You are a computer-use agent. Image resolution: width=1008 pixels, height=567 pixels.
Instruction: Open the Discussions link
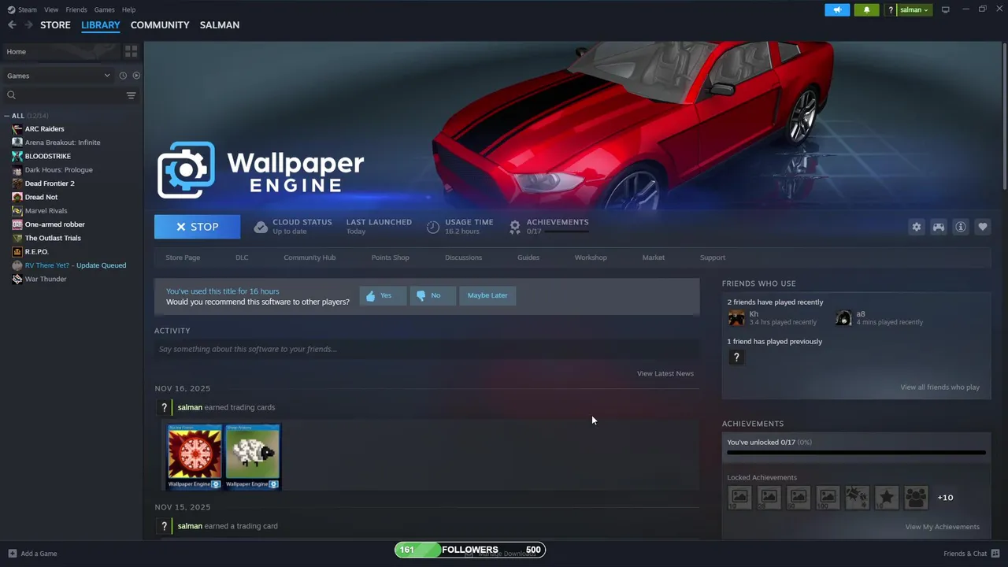click(x=463, y=258)
